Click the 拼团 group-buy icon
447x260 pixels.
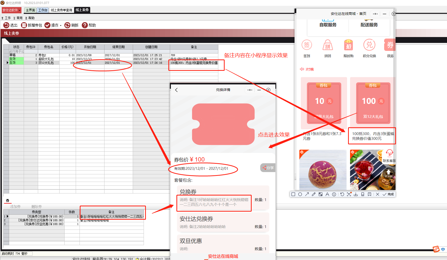(x=328, y=45)
